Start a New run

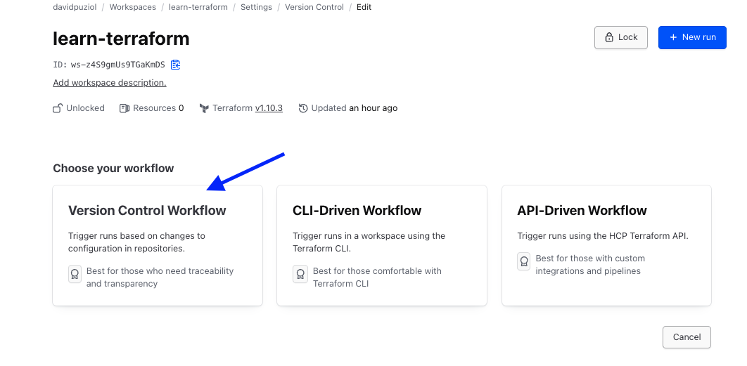coord(692,37)
